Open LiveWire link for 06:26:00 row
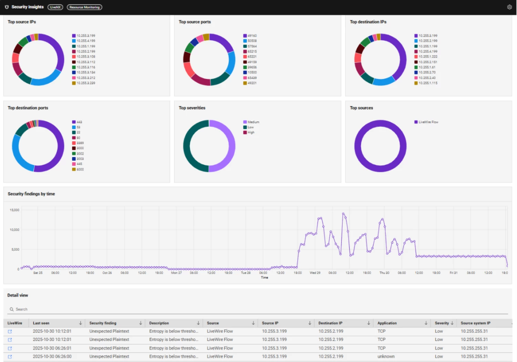Image resolution: width=517 pixels, height=362 pixels. 10,356
